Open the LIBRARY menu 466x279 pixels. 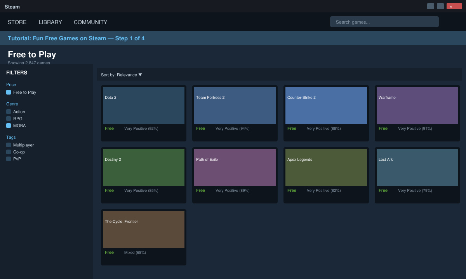50,22
